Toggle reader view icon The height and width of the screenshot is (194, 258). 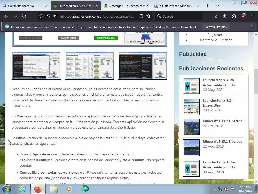(x=141, y=16)
